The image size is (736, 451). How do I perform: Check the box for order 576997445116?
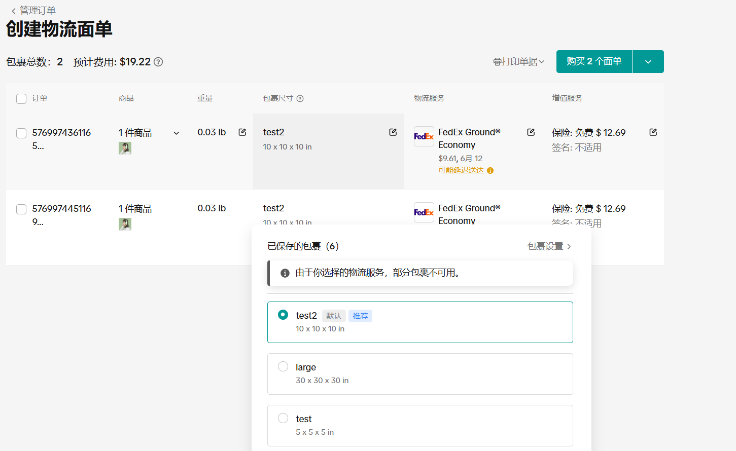(x=21, y=209)
